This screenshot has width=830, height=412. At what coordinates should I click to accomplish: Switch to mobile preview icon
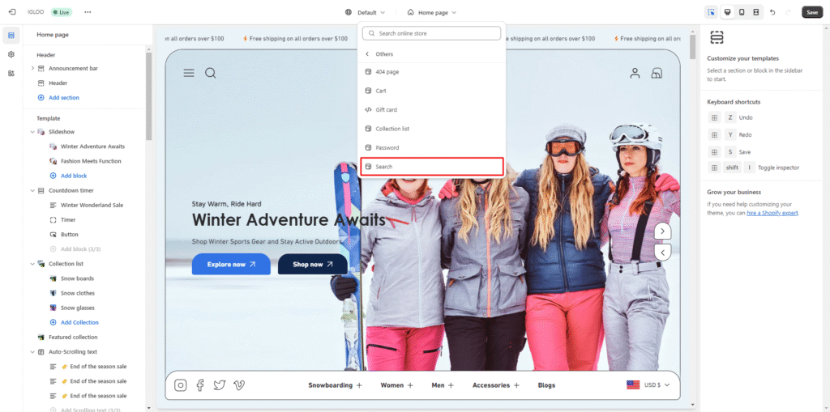(x=742, y=12)
